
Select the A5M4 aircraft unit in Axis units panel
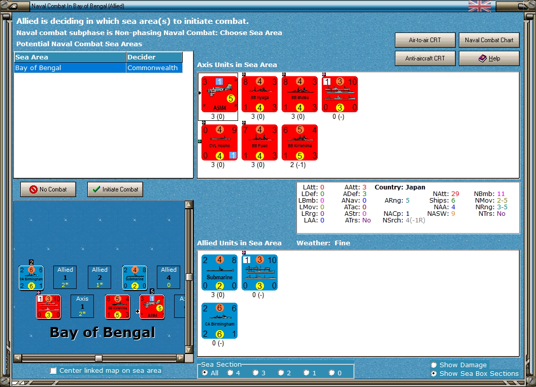point(219,94)
